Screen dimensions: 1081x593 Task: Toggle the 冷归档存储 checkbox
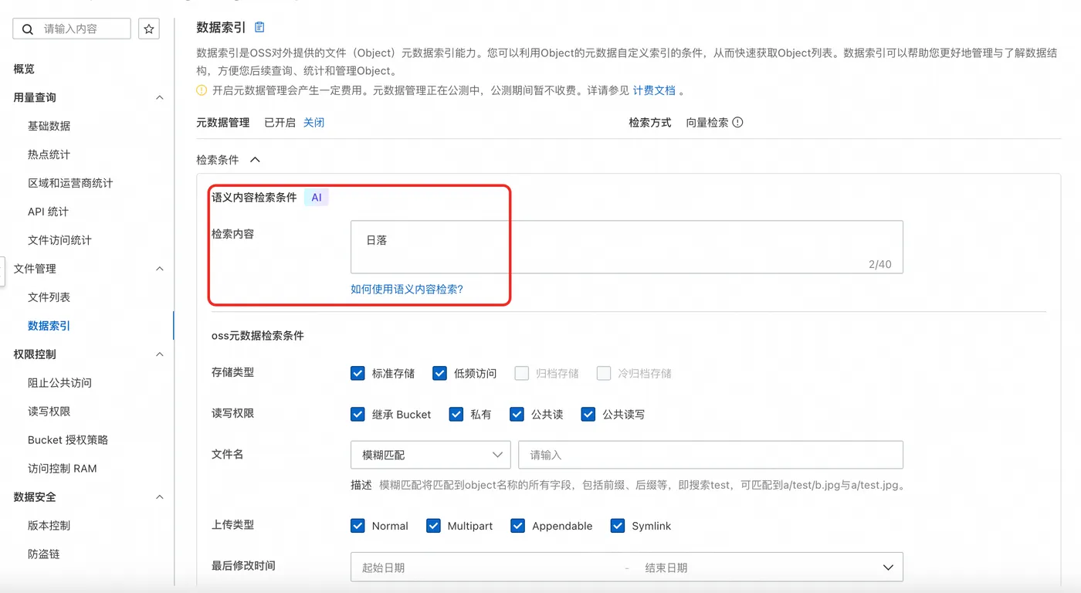coord(604,373)
